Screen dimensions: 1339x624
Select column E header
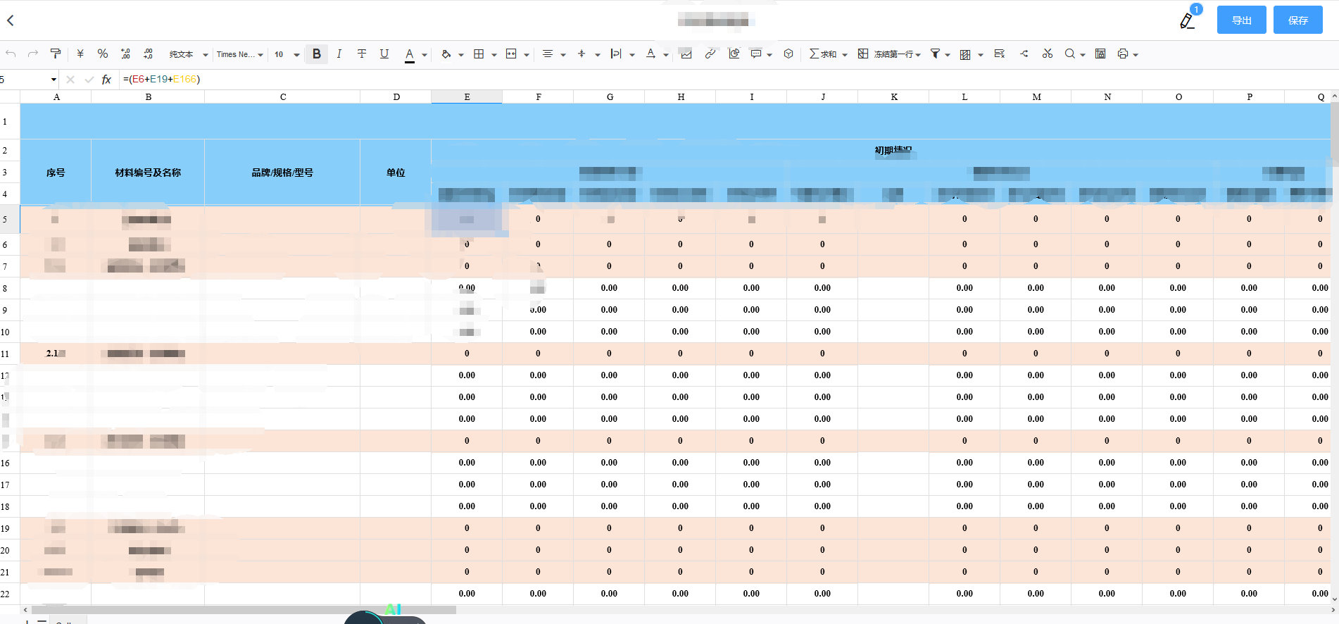(467, 97)
